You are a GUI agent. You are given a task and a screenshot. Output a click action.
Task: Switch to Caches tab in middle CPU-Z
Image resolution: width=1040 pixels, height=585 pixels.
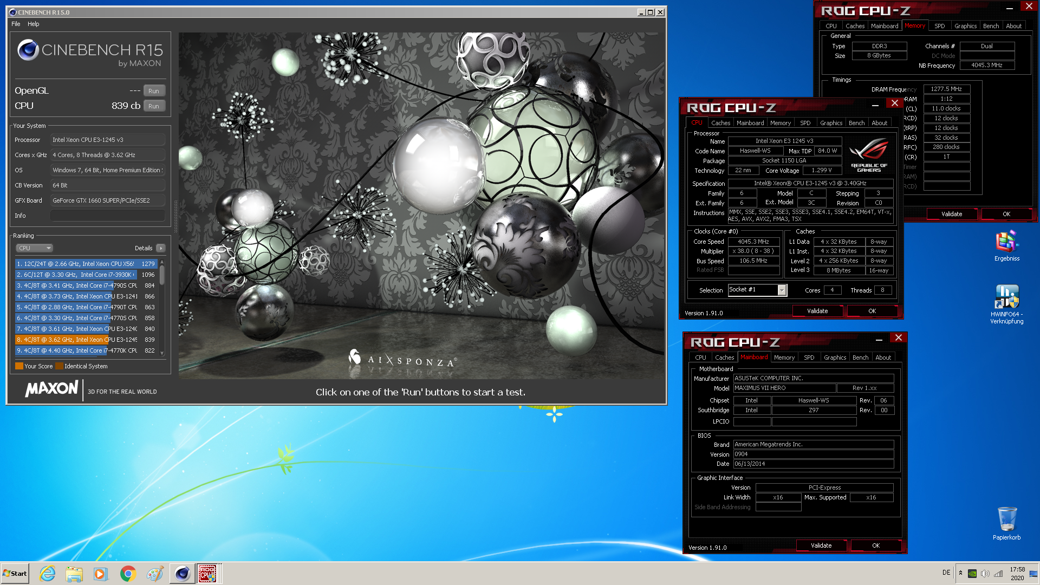pyautogui.click(x=720, y=123)
